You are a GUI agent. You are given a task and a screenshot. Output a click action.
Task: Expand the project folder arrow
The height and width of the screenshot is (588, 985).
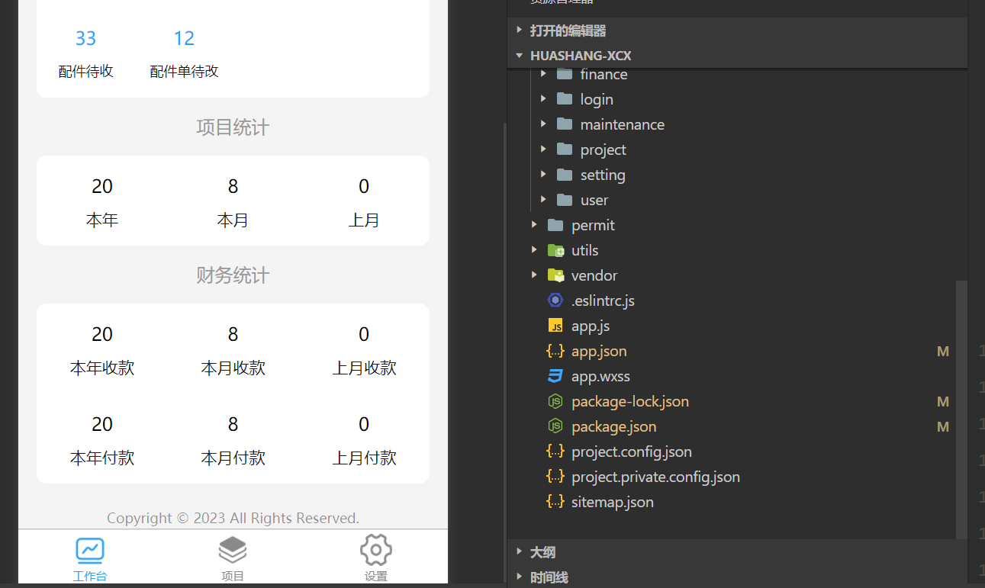point(543,149)
